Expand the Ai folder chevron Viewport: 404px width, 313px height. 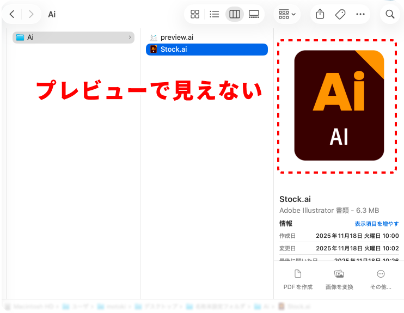(130, 38)
